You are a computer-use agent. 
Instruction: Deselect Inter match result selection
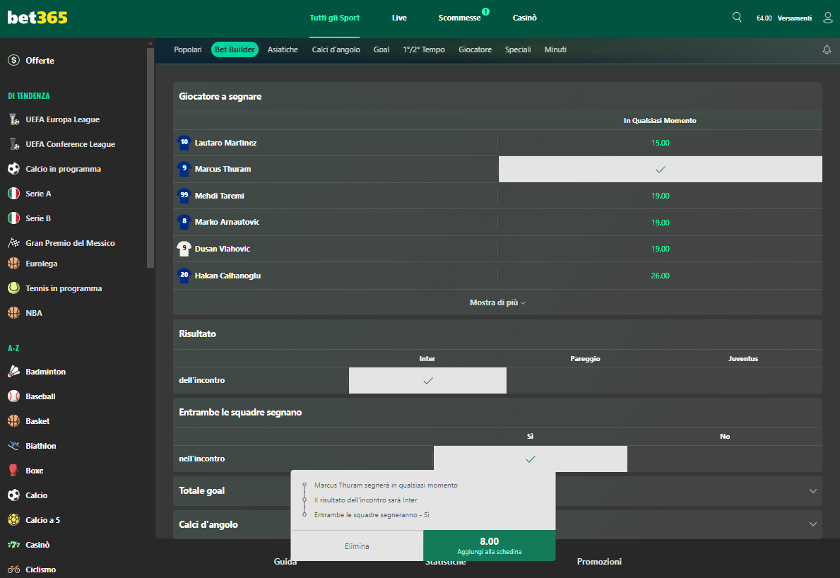pyautogui.click(x=427, y=380)
